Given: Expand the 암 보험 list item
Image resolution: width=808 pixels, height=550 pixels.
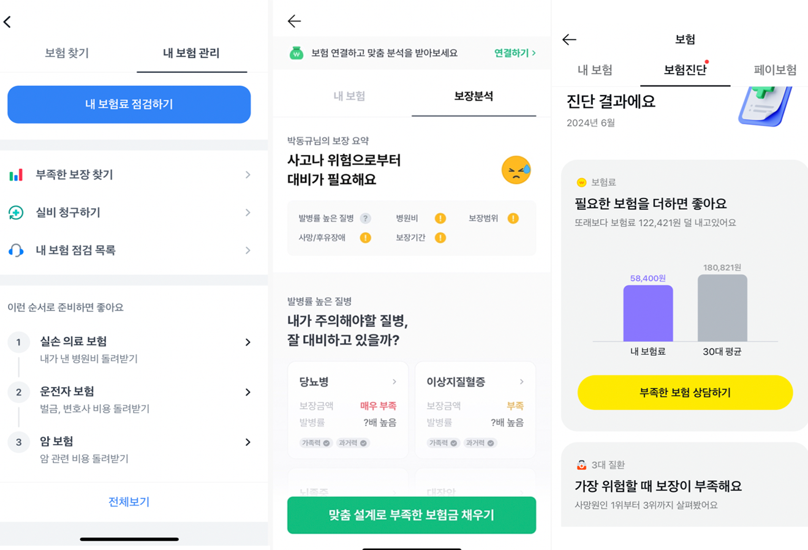Looking at the screenshot, I should point(247,442).
